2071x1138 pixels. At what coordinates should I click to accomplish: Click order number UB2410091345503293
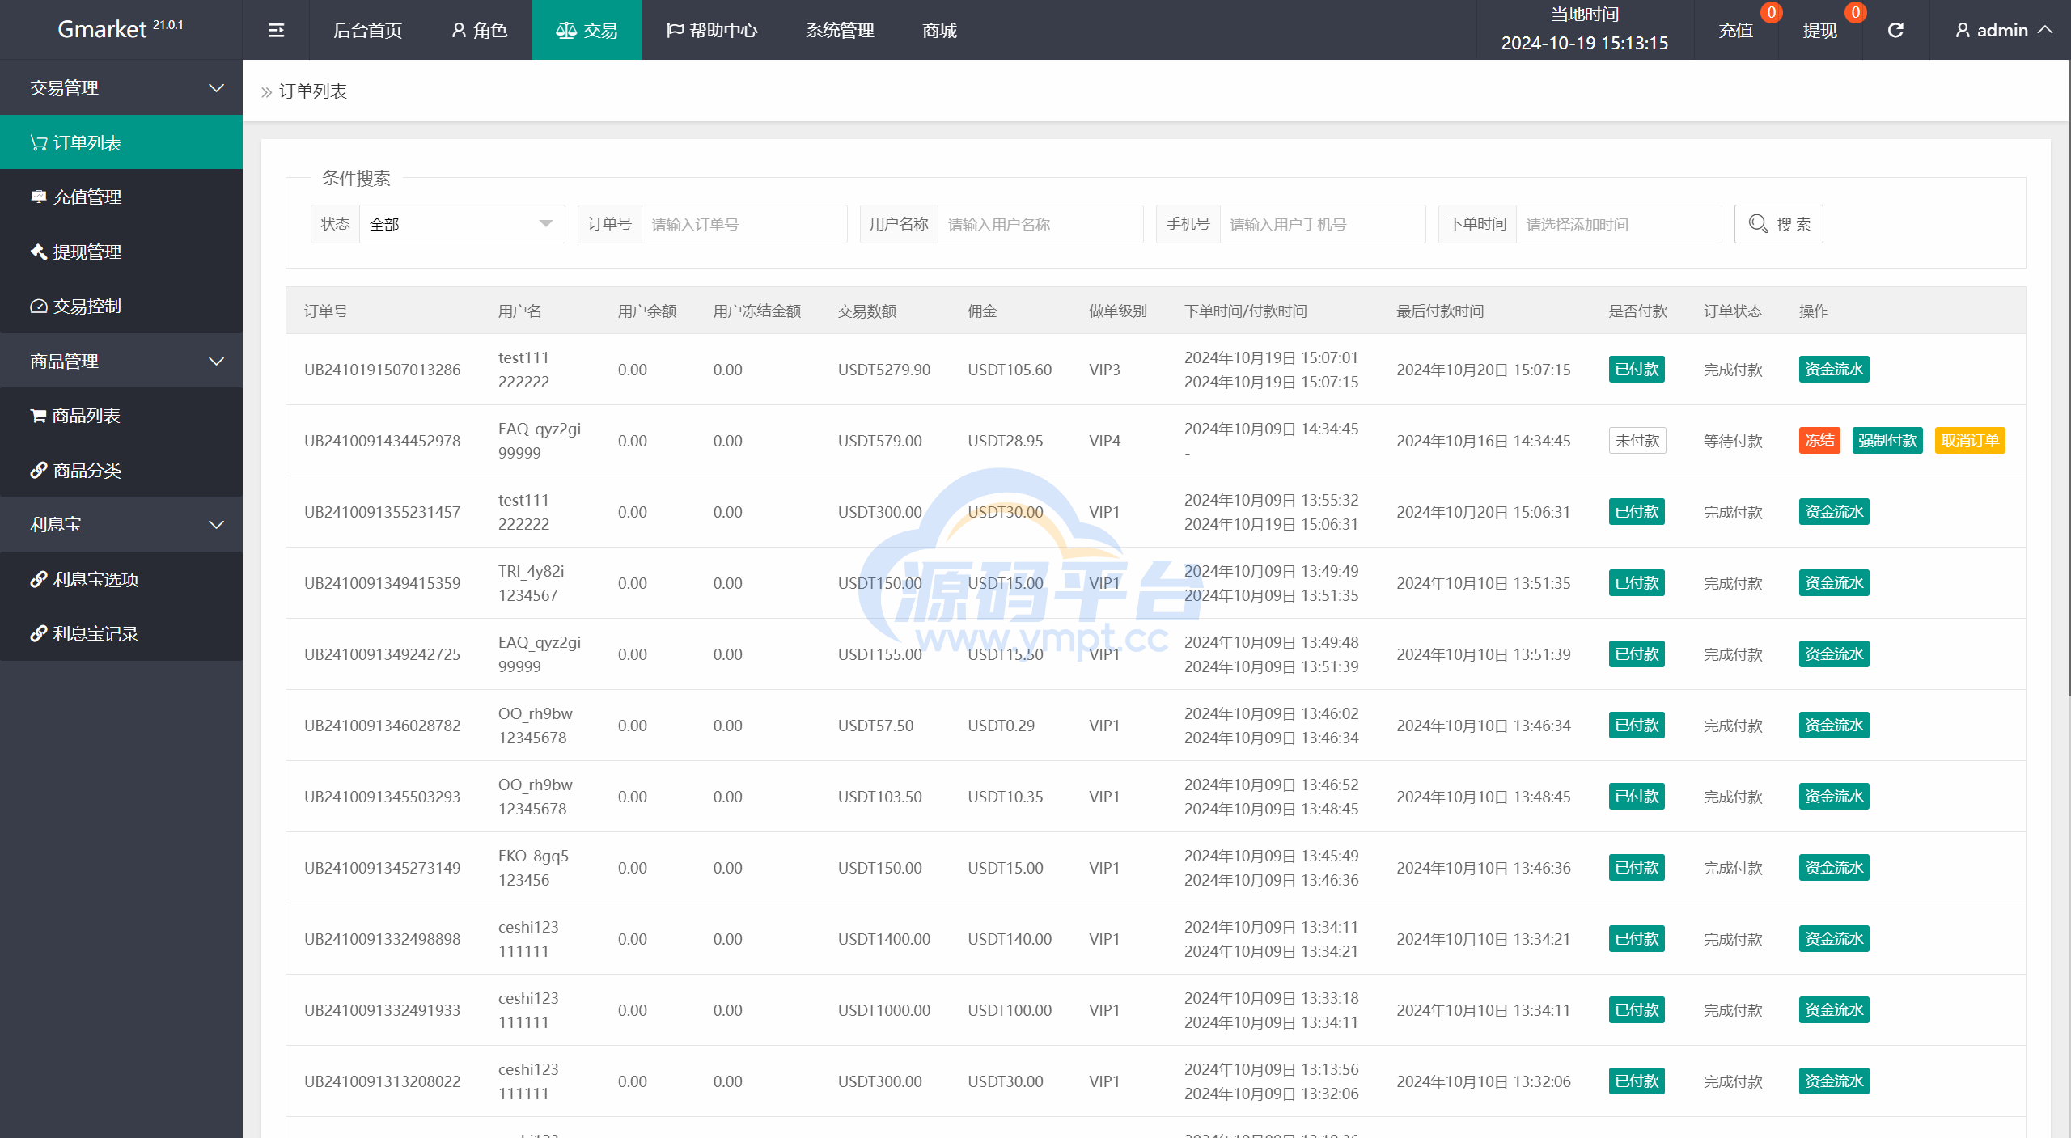382,797
